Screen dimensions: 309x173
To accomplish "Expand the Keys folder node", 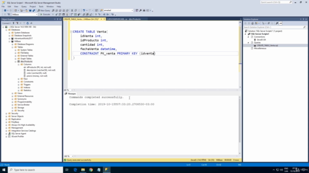I will pyautogui.click(x=18, y=79).
